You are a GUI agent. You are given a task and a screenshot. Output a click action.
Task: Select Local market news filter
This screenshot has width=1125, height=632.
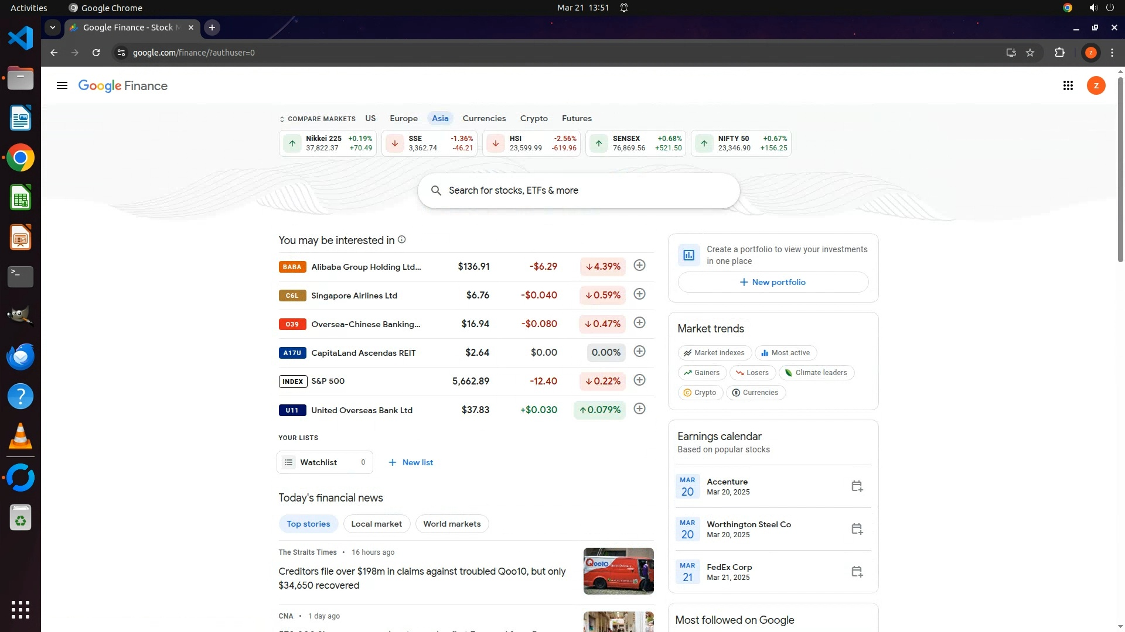pyautogui.click(x=376, y=524)
